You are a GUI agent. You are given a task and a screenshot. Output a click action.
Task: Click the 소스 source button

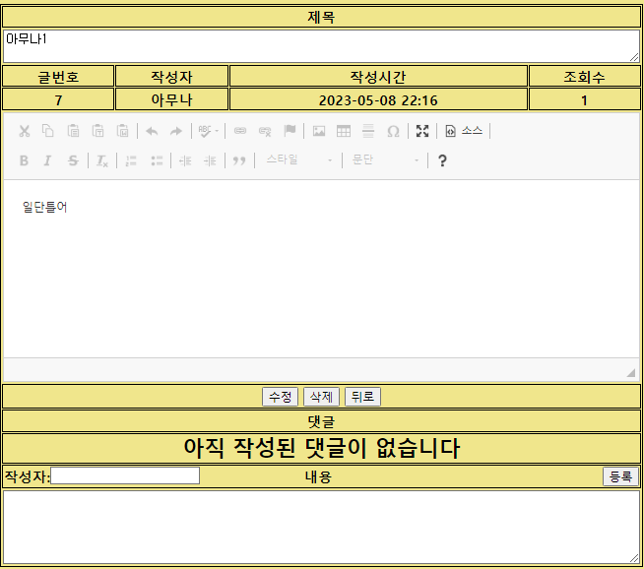tap(464, 131)
